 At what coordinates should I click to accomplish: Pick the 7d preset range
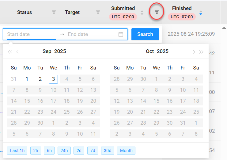tap(93, 151)
